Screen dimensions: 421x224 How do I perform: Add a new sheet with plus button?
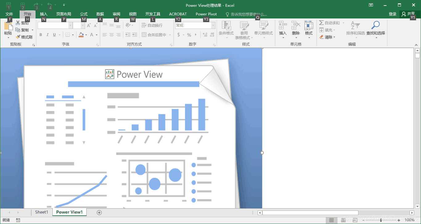(99, 212)
